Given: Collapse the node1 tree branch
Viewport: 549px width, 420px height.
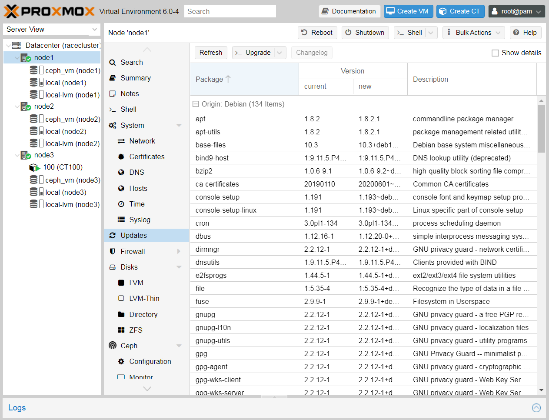Looking at the screenshot, I should (x=17, y=58).
